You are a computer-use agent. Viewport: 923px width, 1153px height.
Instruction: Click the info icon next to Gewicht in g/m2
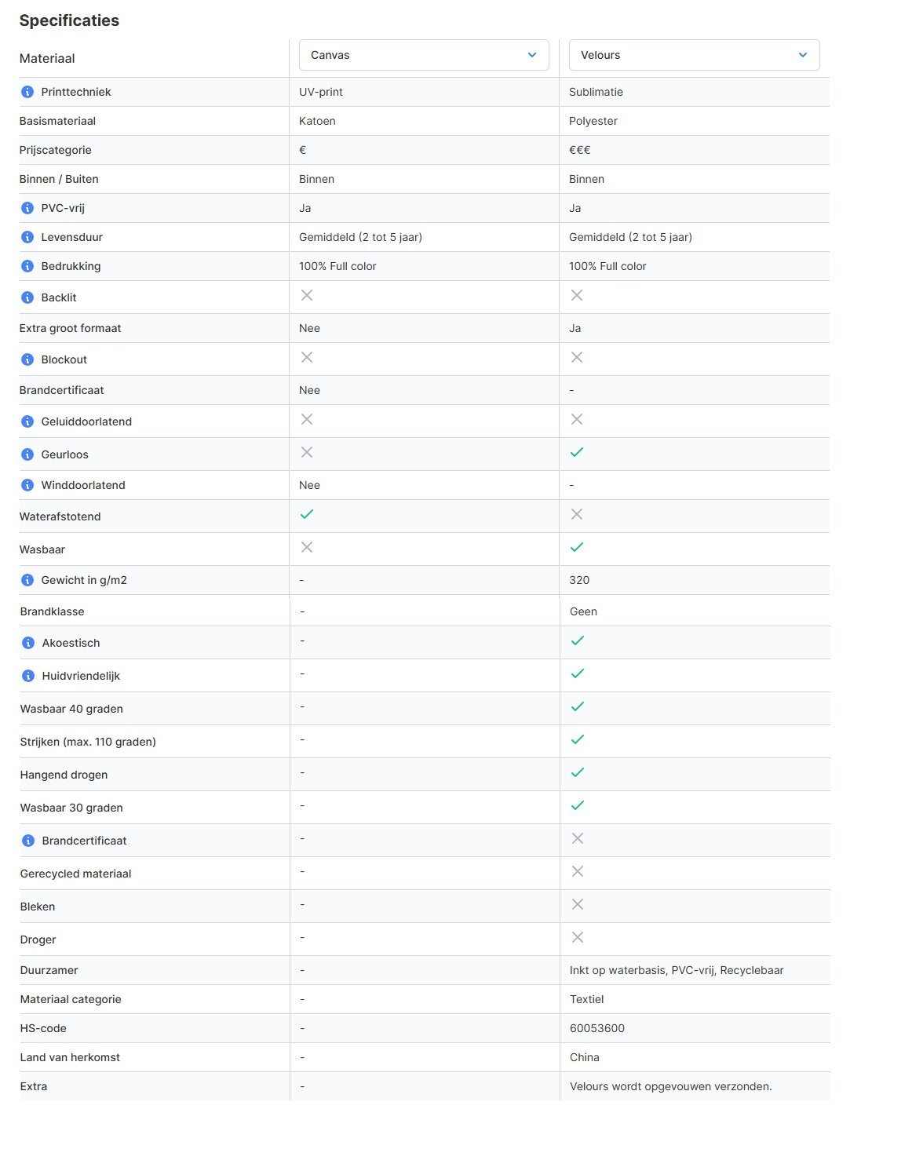point(27,580)
